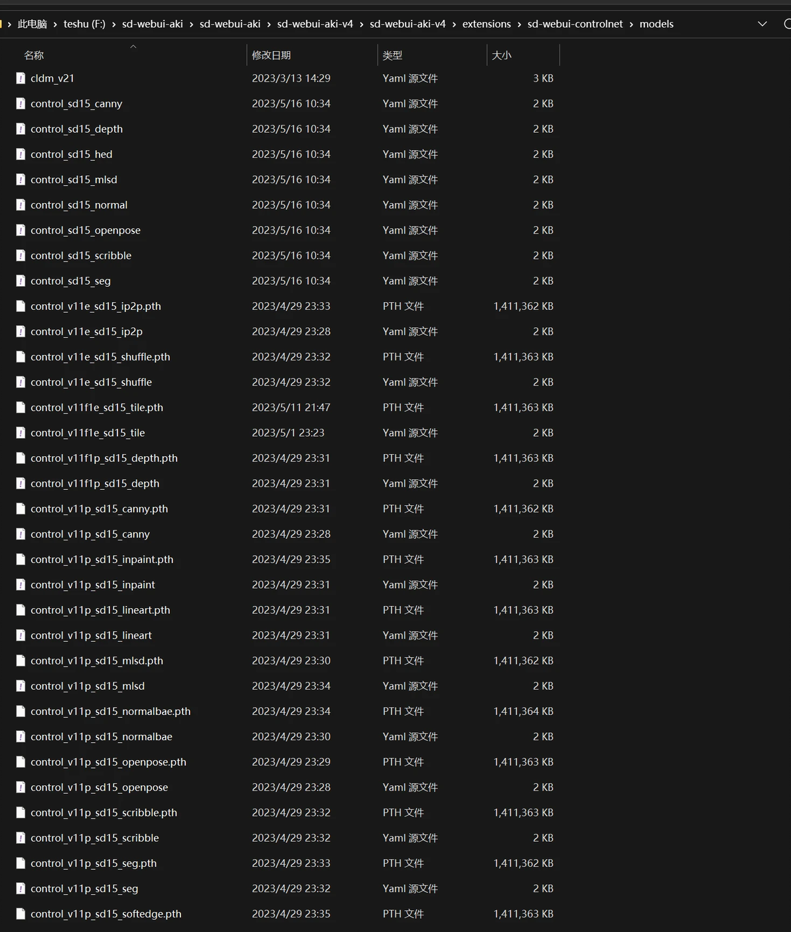Viewport: 791px width, 932px height.
Task: Expand the chevron after extensions in path
Action: [x=520, y=24]
